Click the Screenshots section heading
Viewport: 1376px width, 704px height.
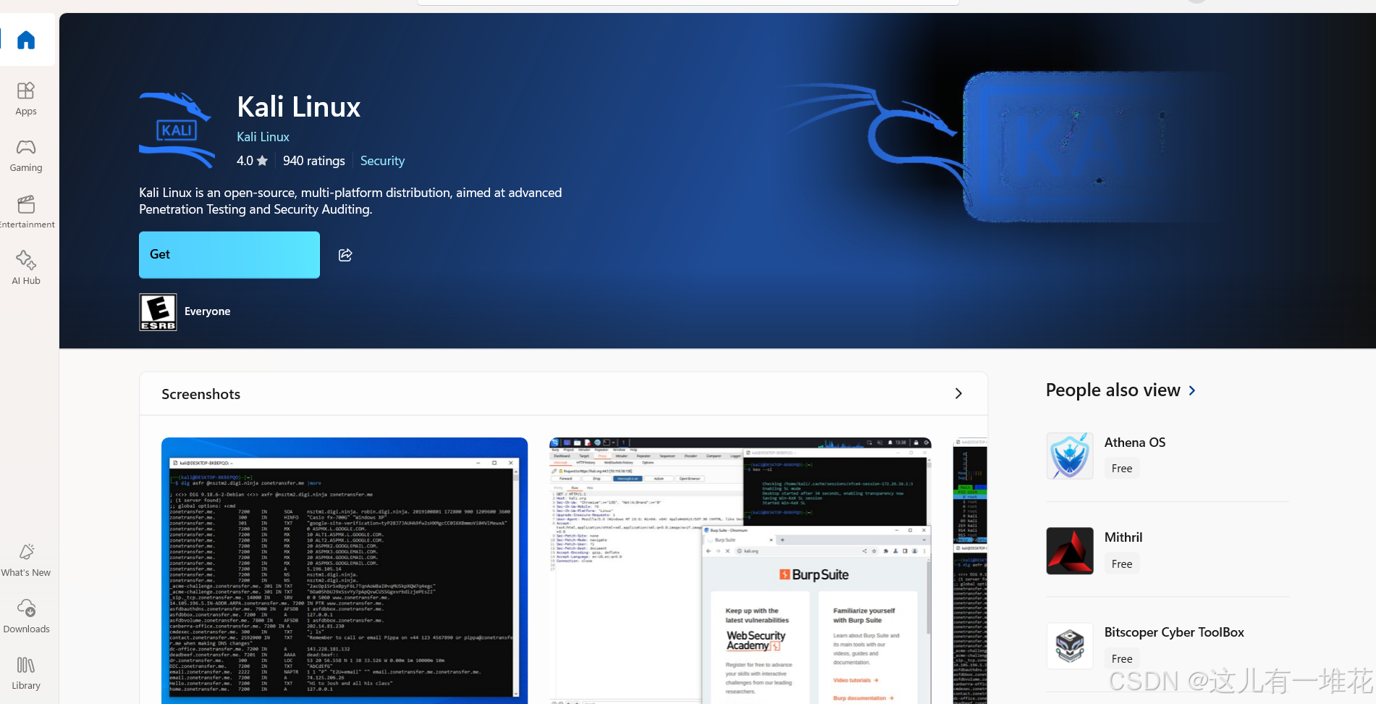(201, 394)
